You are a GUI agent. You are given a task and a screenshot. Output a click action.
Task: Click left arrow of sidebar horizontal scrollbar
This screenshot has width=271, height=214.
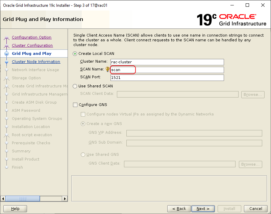[x=3, y=198]
